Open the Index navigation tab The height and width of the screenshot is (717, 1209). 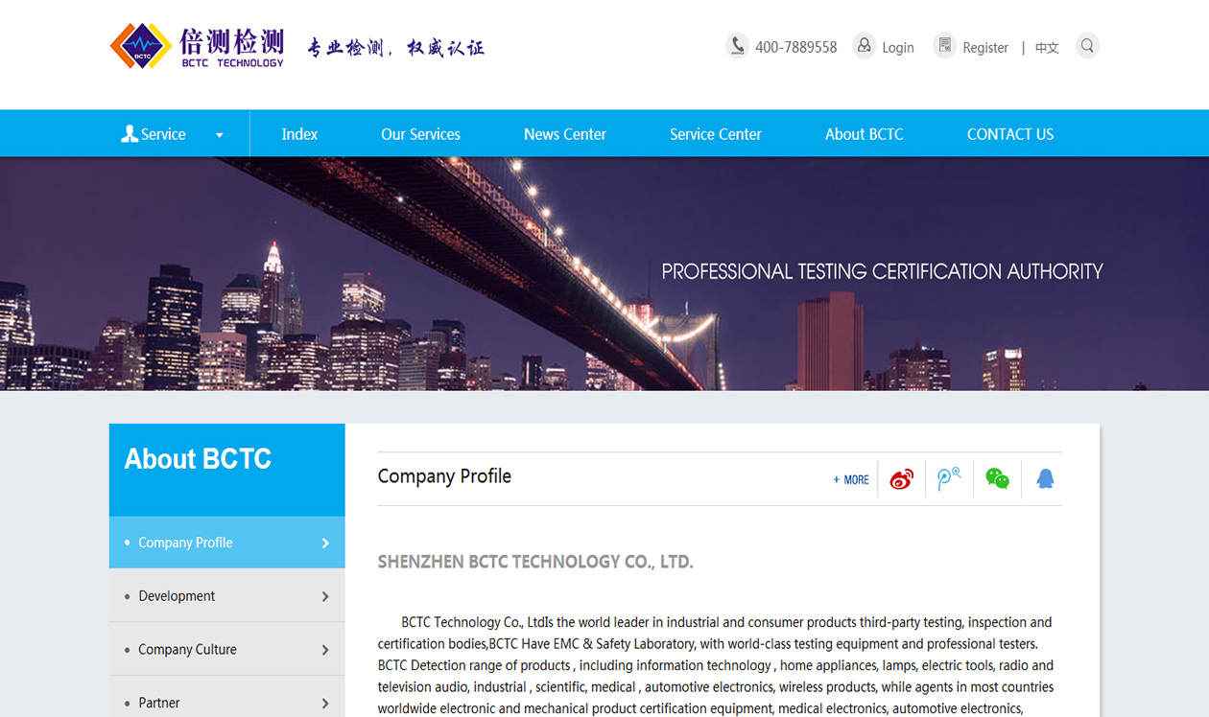click(299, 134)
